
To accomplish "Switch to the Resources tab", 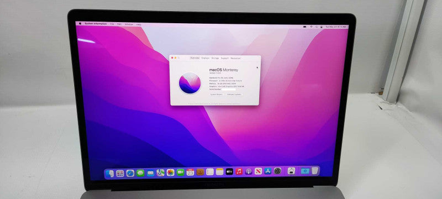I will (x=235, y=59).
